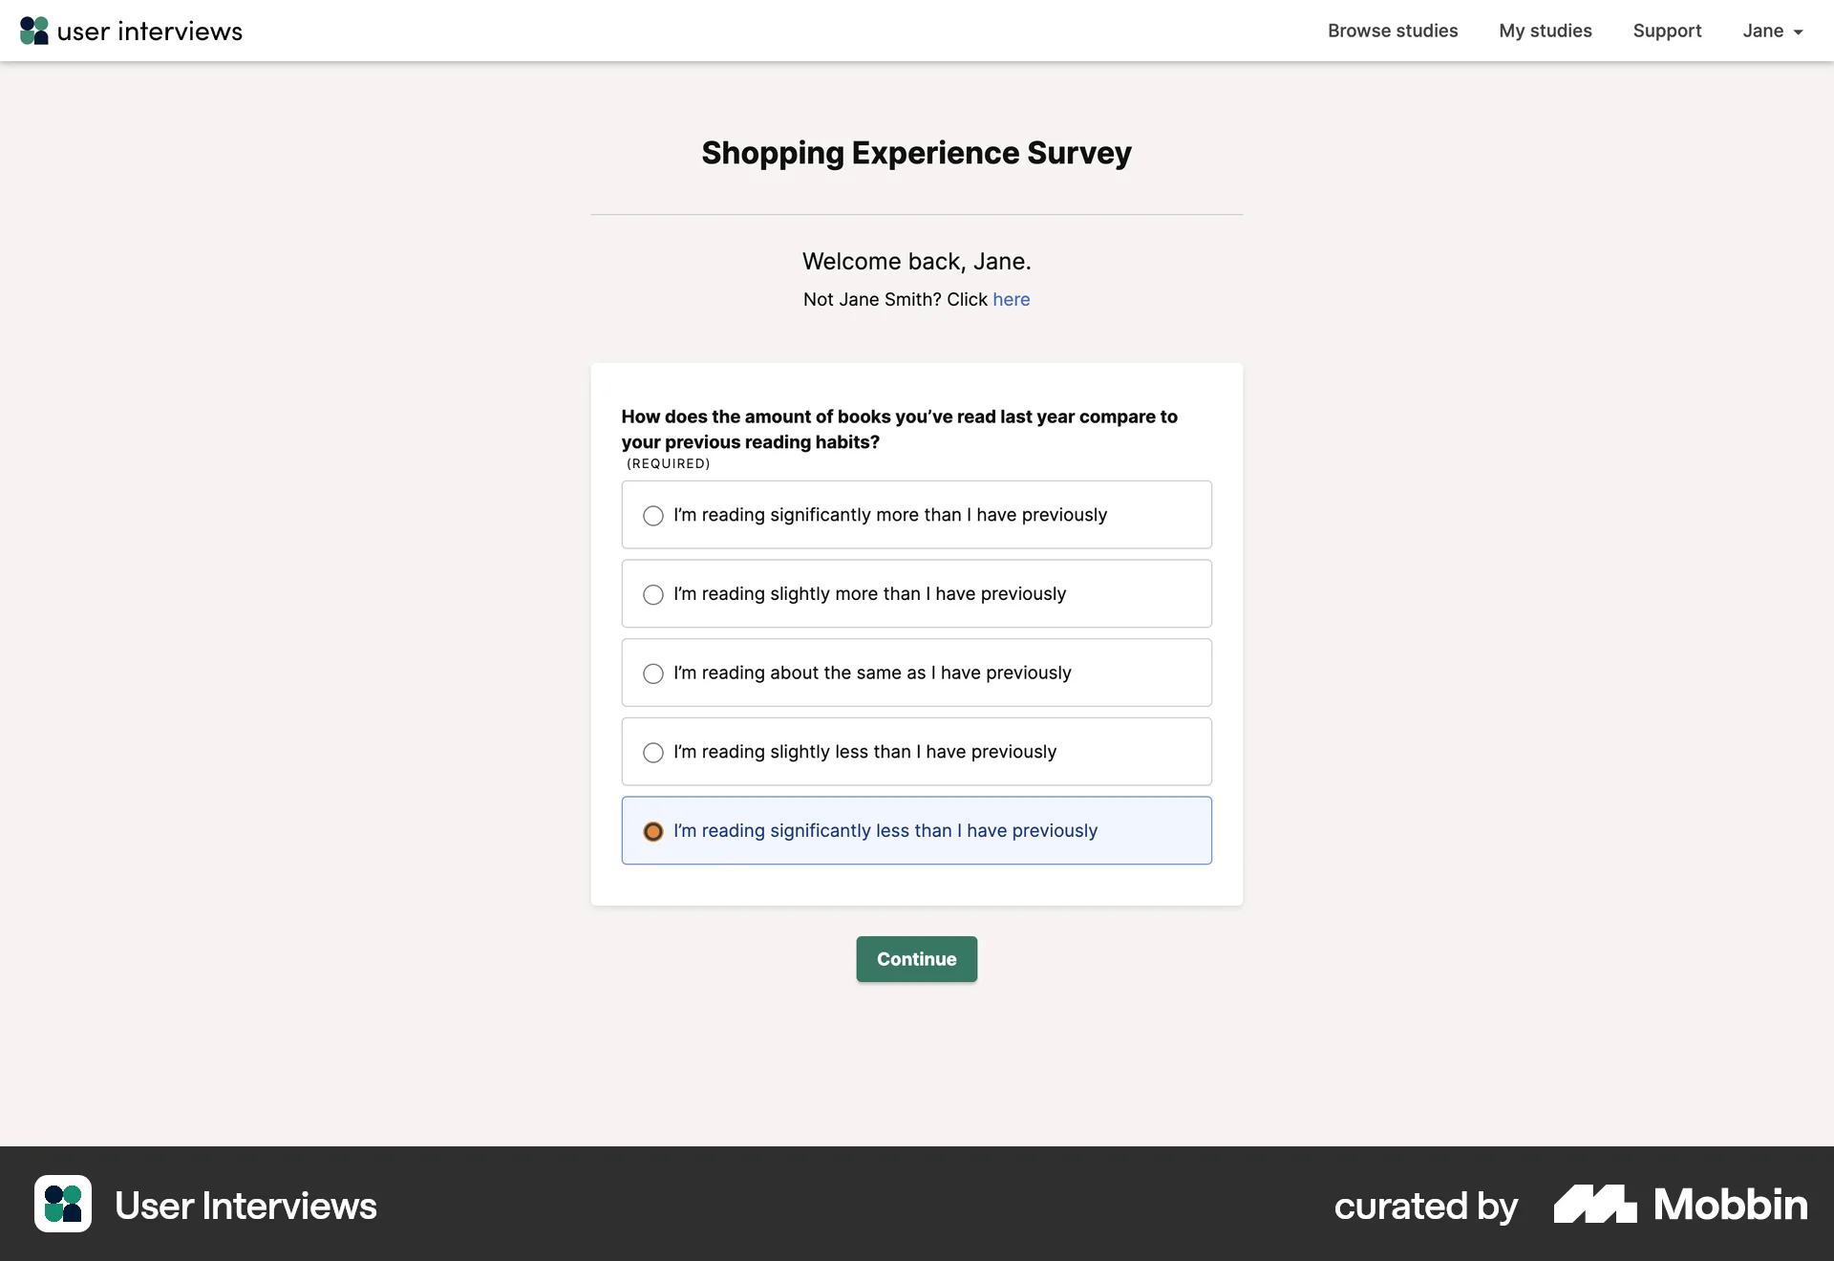This screenshot has width=1834, height=1261.
Task: Click the Mobbin wordmark text
Action: (1731, 1205)
